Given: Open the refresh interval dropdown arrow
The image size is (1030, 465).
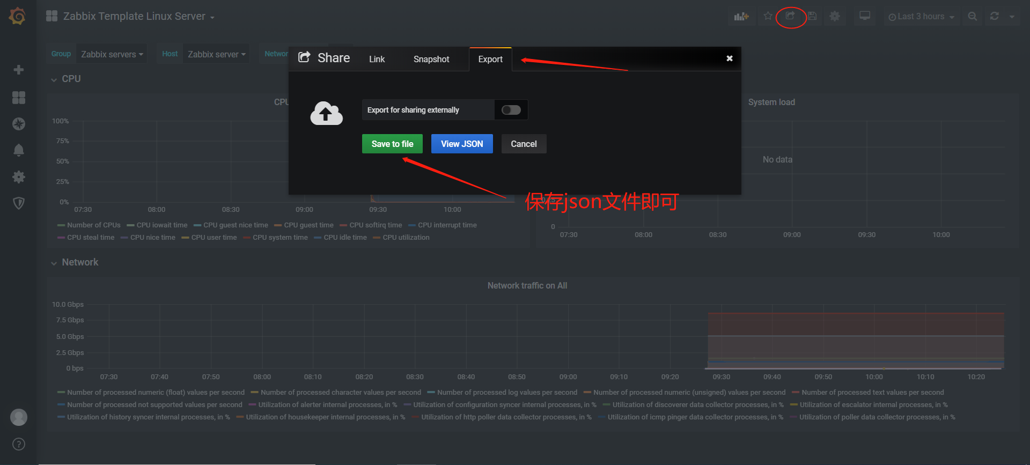Looking at the screenshot, I should [x=1012, y=17].
